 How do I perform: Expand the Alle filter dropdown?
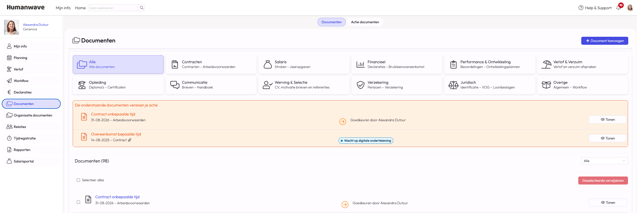(x=604, y=161)
